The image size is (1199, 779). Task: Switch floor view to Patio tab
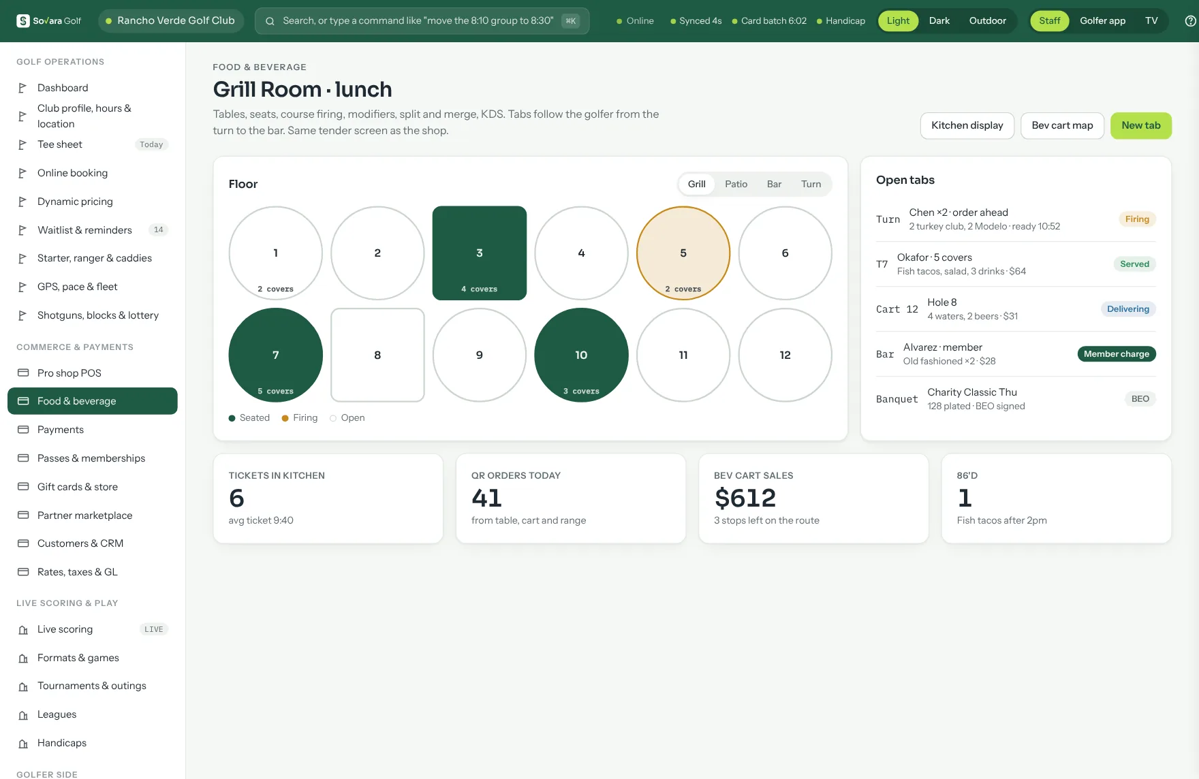[x=736, y=184]
